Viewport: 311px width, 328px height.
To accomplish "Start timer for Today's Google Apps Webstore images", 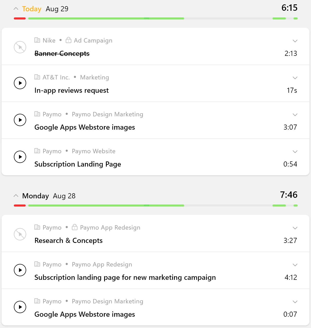I will (20, 120).
